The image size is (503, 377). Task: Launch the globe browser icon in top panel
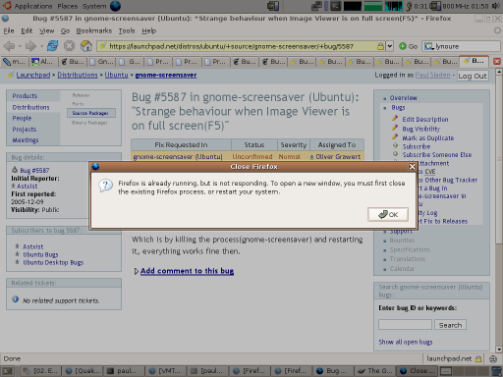tap(115, 6)
